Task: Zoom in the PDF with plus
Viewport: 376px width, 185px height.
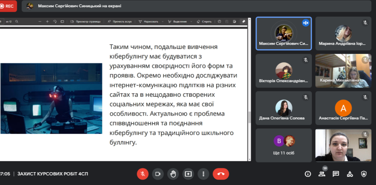Action: pyautogui.click(x=47, y=21)
